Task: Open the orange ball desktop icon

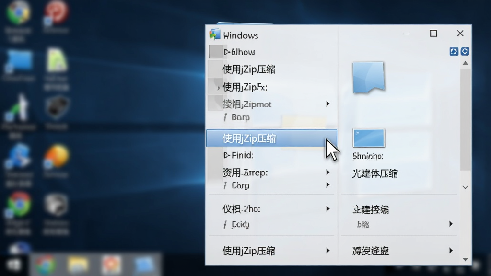Action: tap(57, 157)
